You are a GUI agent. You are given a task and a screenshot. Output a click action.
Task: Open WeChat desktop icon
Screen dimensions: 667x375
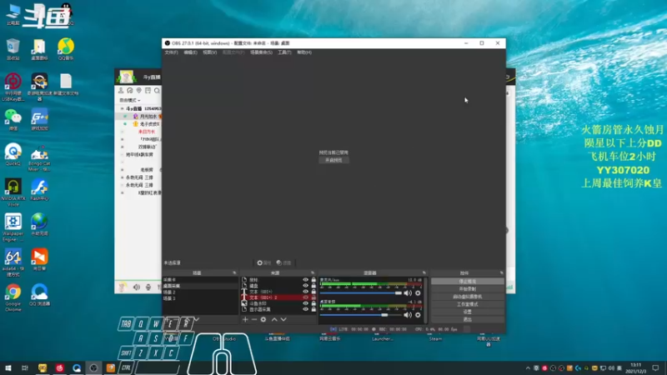click(x=13, y=120)
